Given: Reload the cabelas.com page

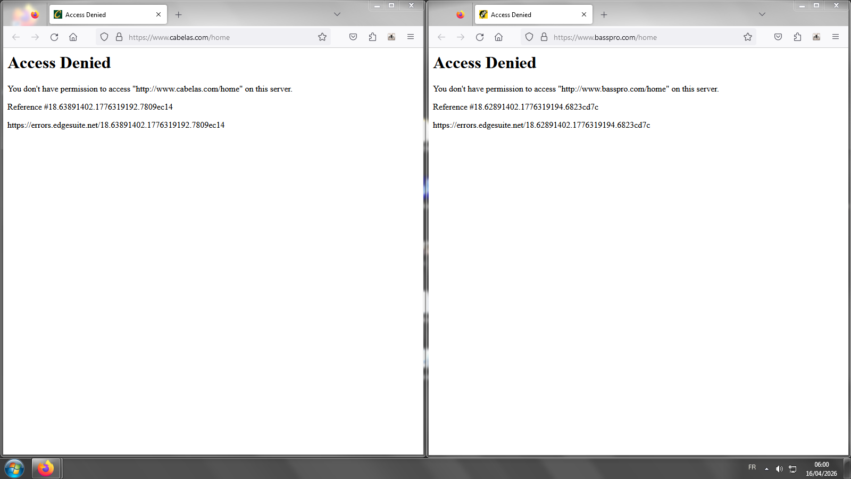Looking at the screenshot, I should pos(54,37).
